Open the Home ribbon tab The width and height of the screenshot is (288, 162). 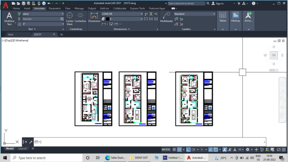[16, 8]
